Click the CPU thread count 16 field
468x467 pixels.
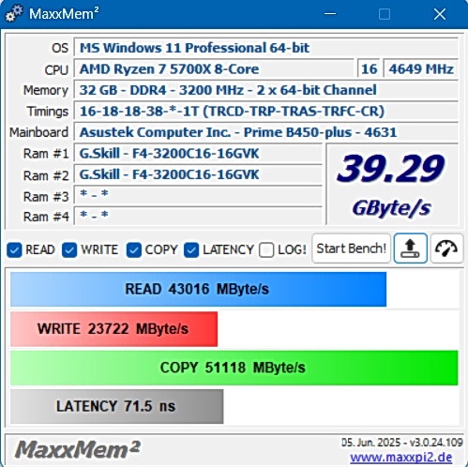[369, 68]
